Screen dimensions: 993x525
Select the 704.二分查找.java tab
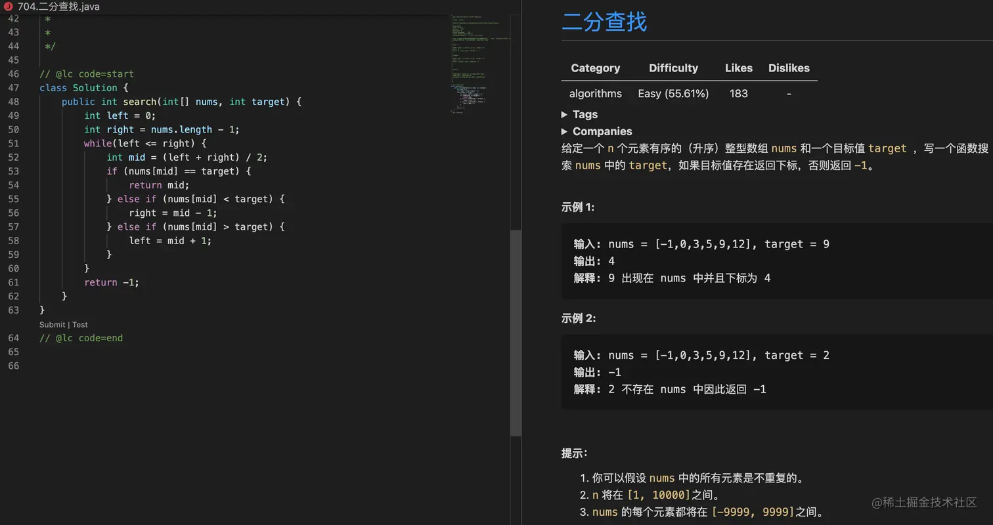(58, 7)
